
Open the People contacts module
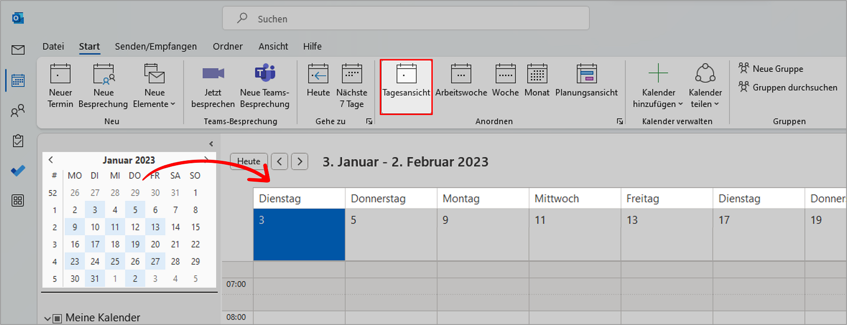click(18, 110)
